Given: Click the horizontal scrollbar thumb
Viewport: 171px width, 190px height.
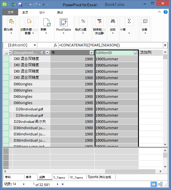Looking at the screenshot, I should point(130,171).
